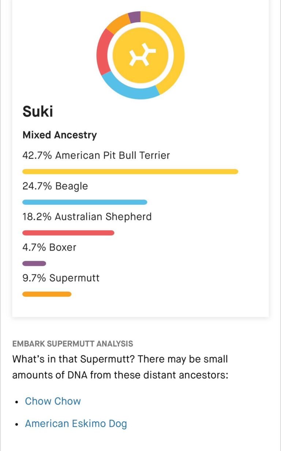This screenshot has width=281, height=451.
Task: Select the 9.7% Supermutt label
Action: click(61, 278)
